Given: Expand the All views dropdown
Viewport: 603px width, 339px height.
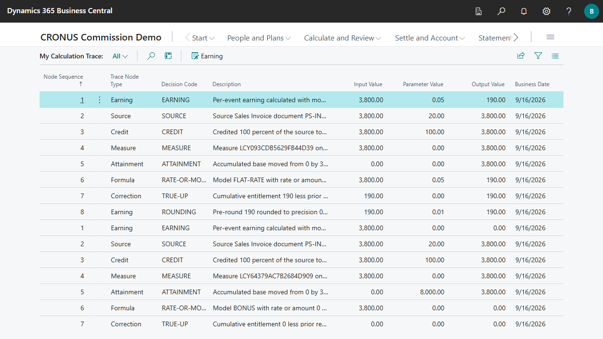Looking at the screenshot, I should (120, 56).
